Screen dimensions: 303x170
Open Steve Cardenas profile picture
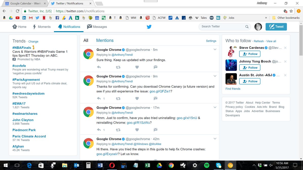click(x=231, y=51)
